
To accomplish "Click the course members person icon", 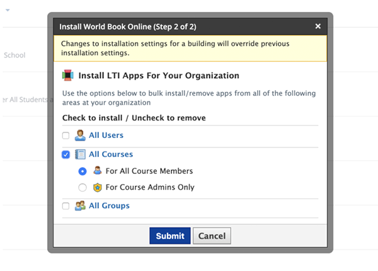I will [x=98, y=170].
